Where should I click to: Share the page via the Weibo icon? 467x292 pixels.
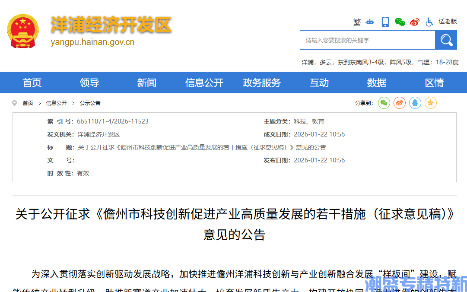click(x=399, y=103)
